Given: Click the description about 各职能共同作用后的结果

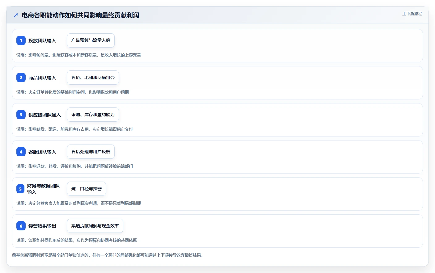Looking at the screenshot, I should point(77,240).
